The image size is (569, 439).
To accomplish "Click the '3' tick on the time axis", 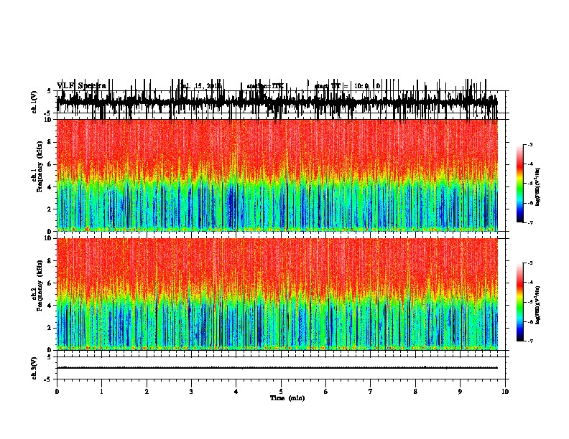I will 191,392.
